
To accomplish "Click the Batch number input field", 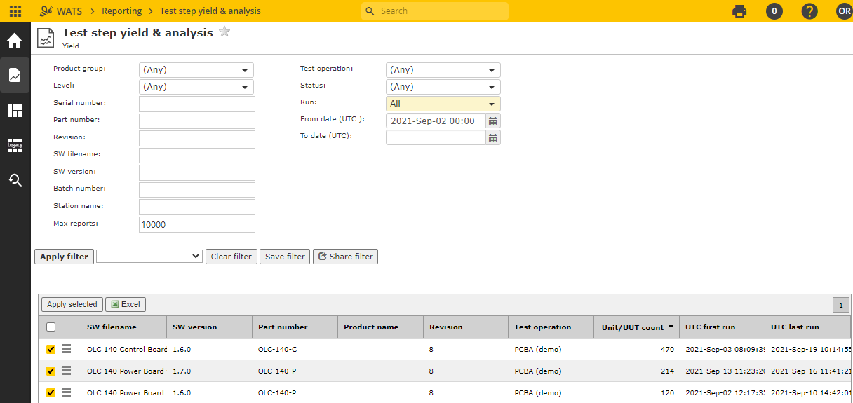I will (197, 190).
